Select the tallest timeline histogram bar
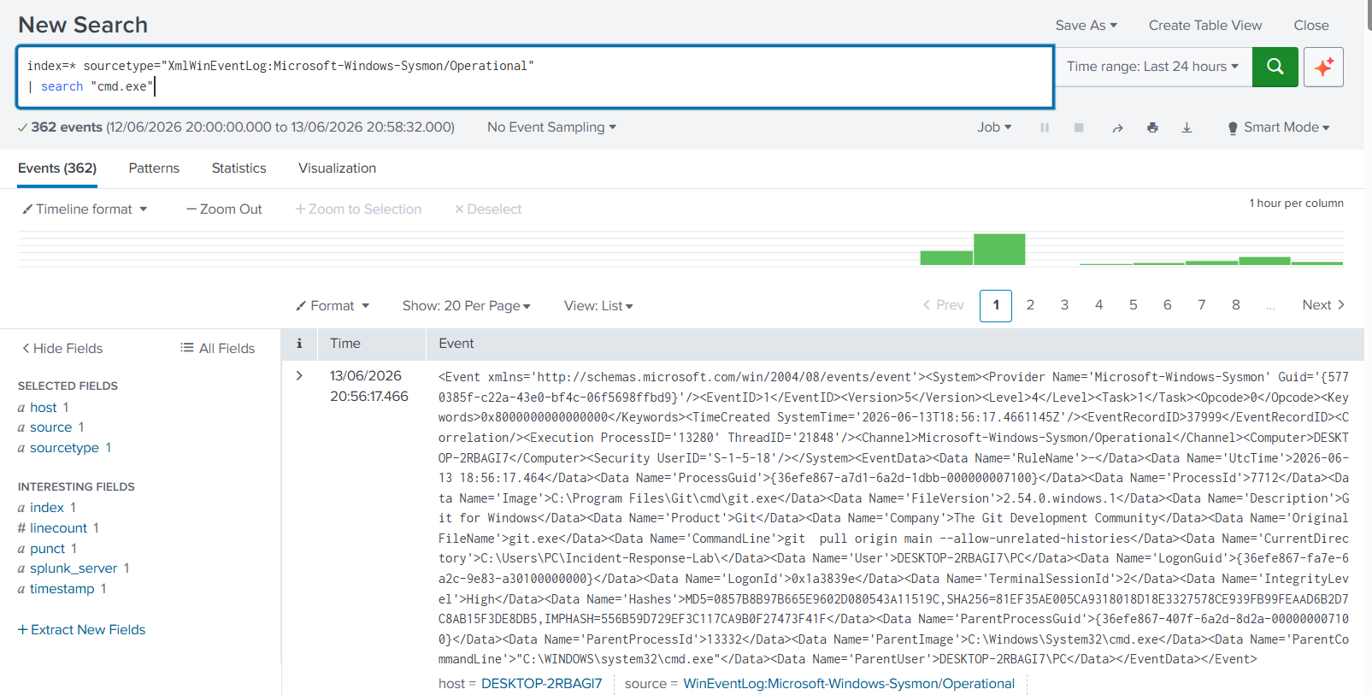Screen dimensions: 1372x695 999,249
